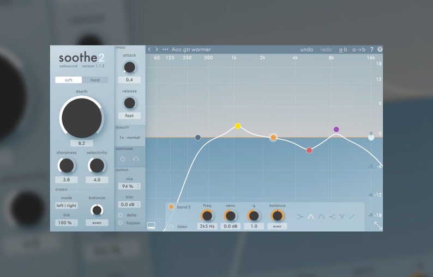Image resolution: width=433 pixels, height=277 pixels.
Task: Enable the sidechain listen headphones icon
Action: 136,159
